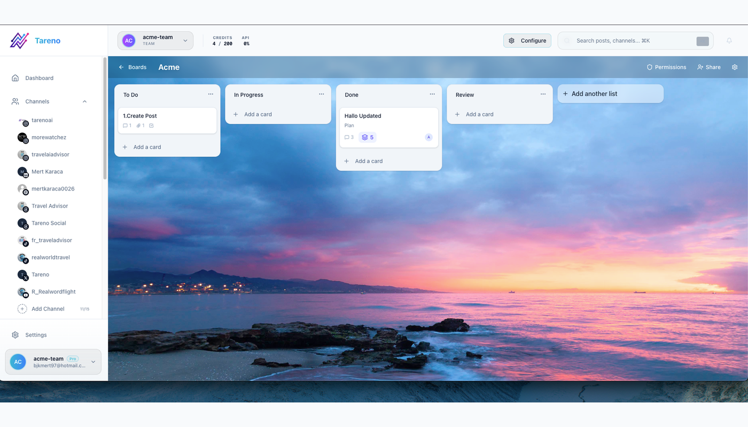Click the Channels people icon
Image resolution: width=748 pixels, height=427 pixels.
click(15, 101)
